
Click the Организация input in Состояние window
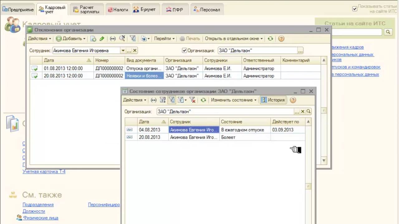click(x=225, y=111)
